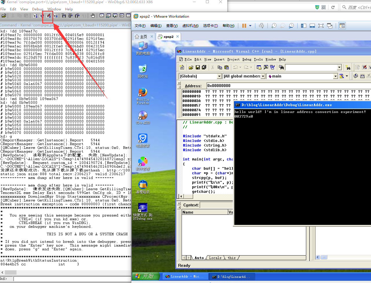Click Visual C++ Save icon
This screenshot has width=371, height=283.
click(x=198, y=67)
